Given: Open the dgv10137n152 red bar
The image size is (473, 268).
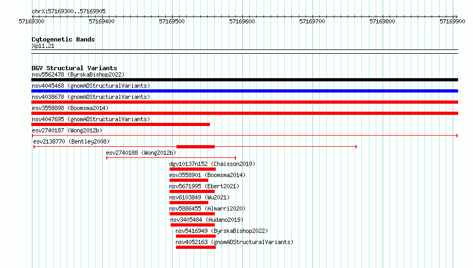Looking at the screenshot, I should coord(192,169).
